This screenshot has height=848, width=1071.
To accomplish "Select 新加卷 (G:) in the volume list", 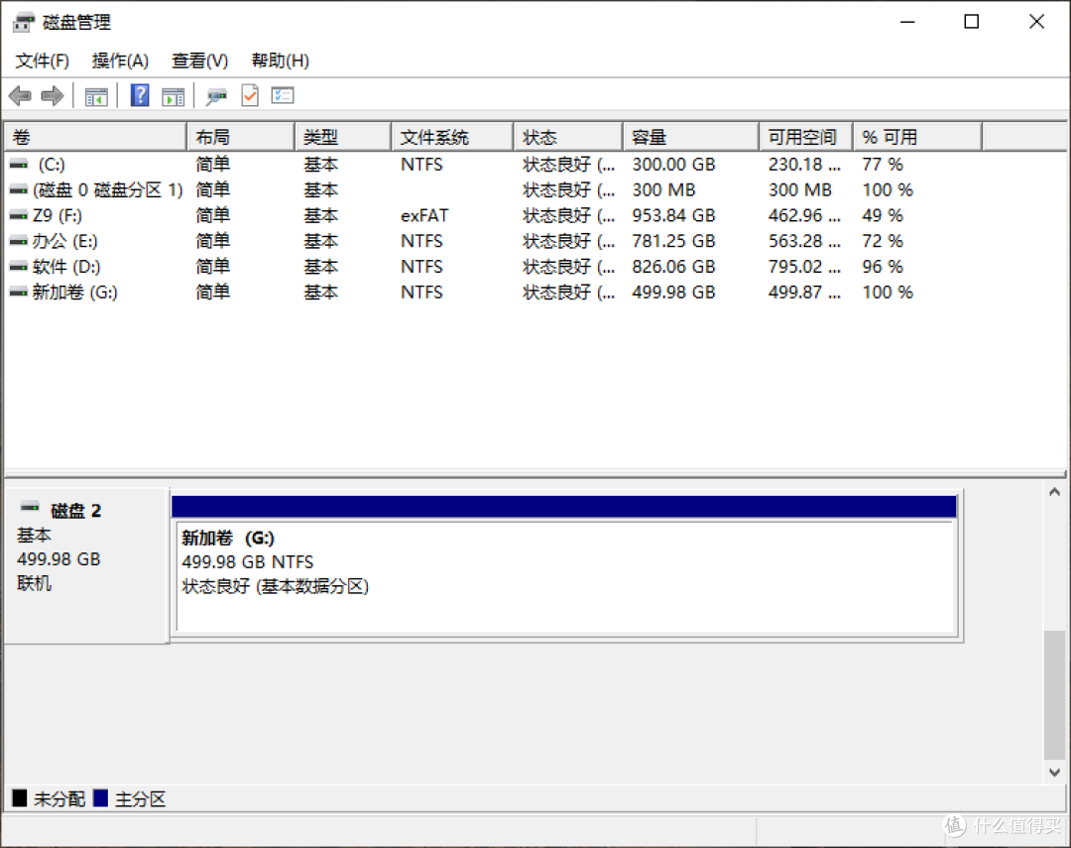I will click(x=74, y=293).
